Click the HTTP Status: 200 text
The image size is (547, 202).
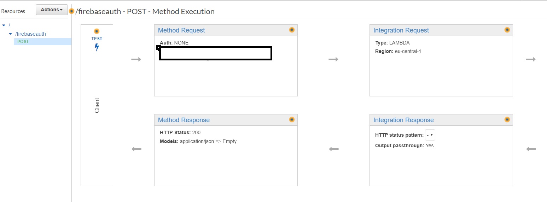tap(180, 132)
